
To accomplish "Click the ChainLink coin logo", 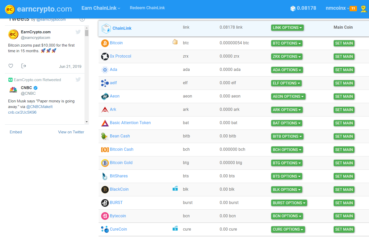I will click(106, 28).
